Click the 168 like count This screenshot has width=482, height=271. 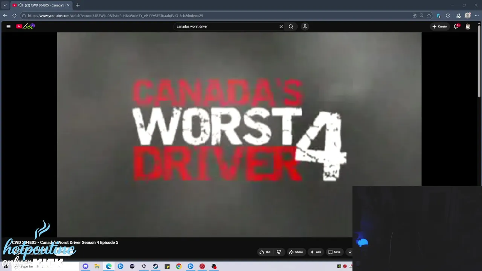pyautogui.click(x=268, y=252)
